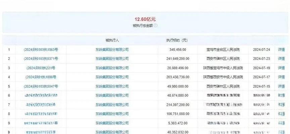Open 东岭集团股份有限公司 in the 345,456.00 row
Viewport: 290px width, 134px height.
pos(112,49)
